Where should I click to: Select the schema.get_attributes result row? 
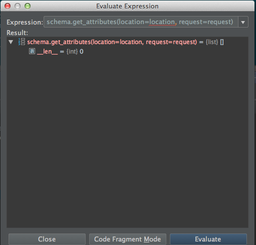127,42
